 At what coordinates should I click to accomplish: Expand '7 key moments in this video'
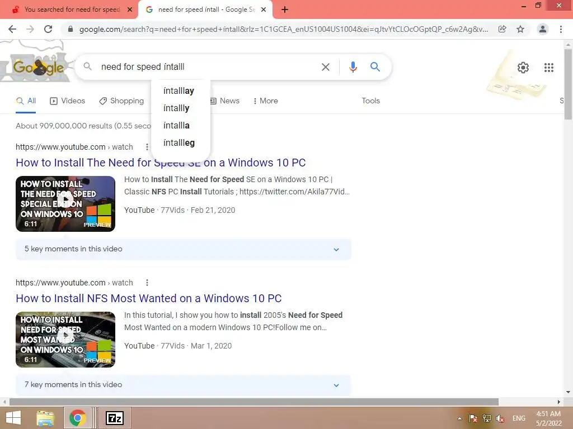[184, 385]
